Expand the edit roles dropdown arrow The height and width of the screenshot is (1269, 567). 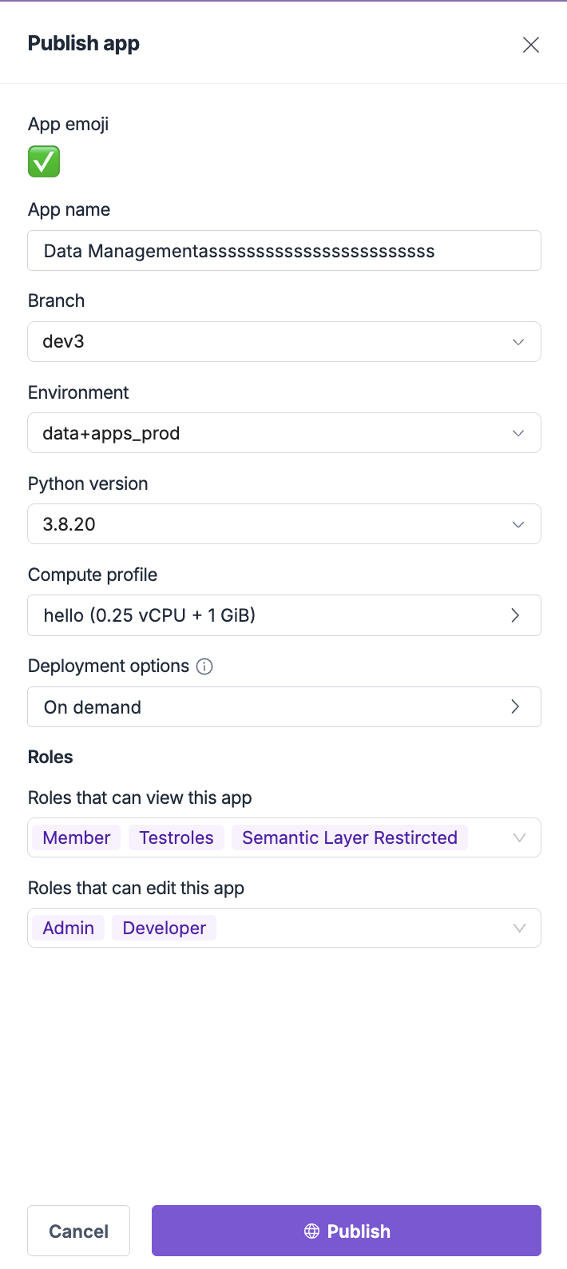pos(519,928)
